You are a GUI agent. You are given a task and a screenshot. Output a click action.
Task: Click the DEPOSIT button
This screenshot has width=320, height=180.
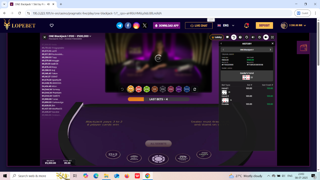[x=264, y=26]
